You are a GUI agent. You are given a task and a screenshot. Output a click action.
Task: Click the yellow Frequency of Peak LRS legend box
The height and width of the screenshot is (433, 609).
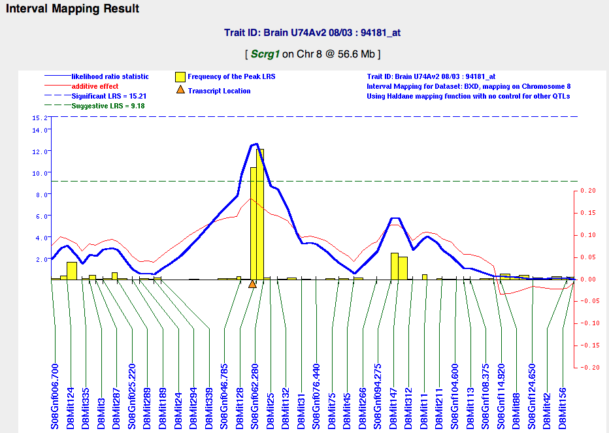(180, 76)
